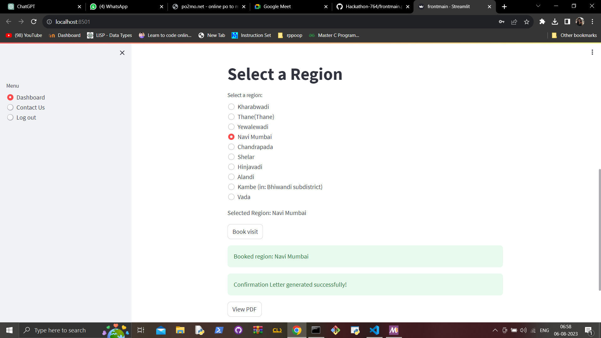Choose the Hinjavadi region option
This screenshot has height=338, width=601.
231,167
